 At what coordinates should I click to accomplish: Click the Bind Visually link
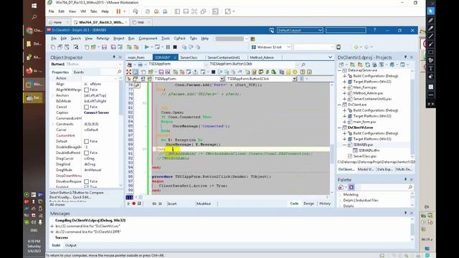pyautogui.click(x=60, y=197)
